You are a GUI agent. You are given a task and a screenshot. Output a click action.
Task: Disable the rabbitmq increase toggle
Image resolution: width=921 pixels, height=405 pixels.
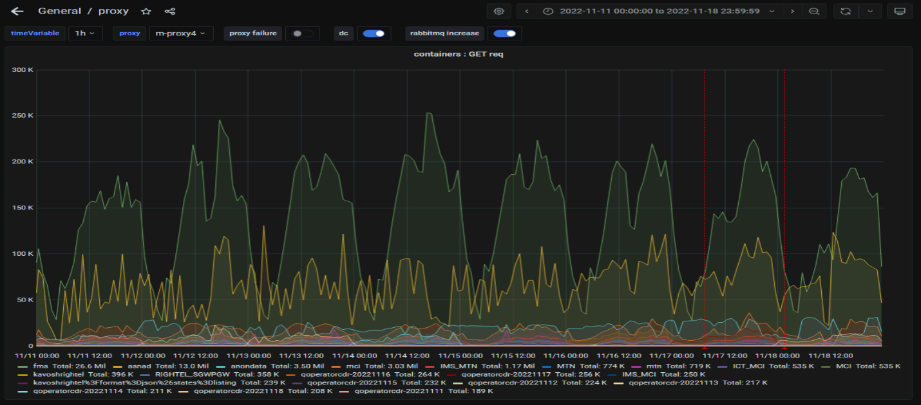coord(504,33)
